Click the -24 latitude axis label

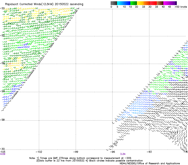pyautogui.click(x=2, y=63)
